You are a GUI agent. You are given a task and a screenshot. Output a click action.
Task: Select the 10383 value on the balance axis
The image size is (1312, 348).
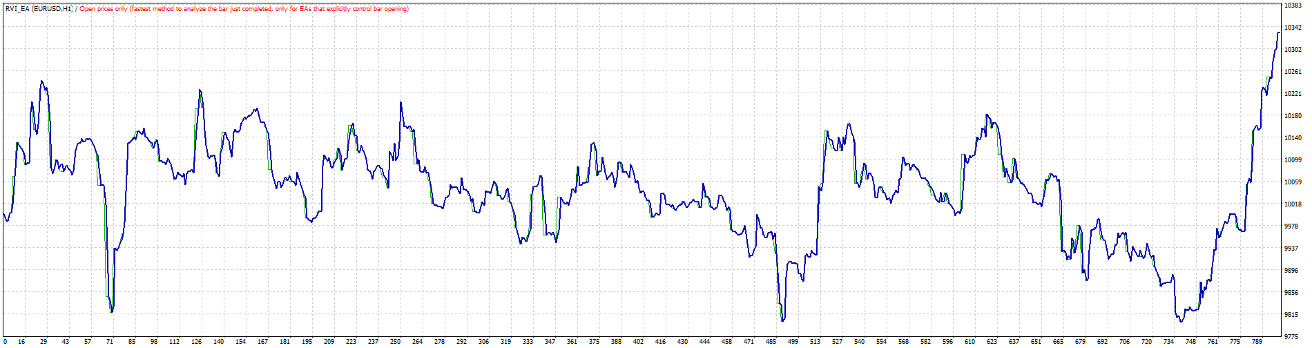pyautogui.click(x=1293, y=6)
